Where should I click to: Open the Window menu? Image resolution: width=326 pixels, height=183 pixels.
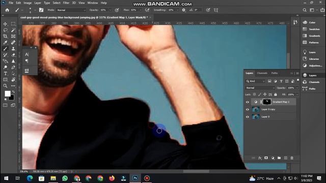coord(93,3)
